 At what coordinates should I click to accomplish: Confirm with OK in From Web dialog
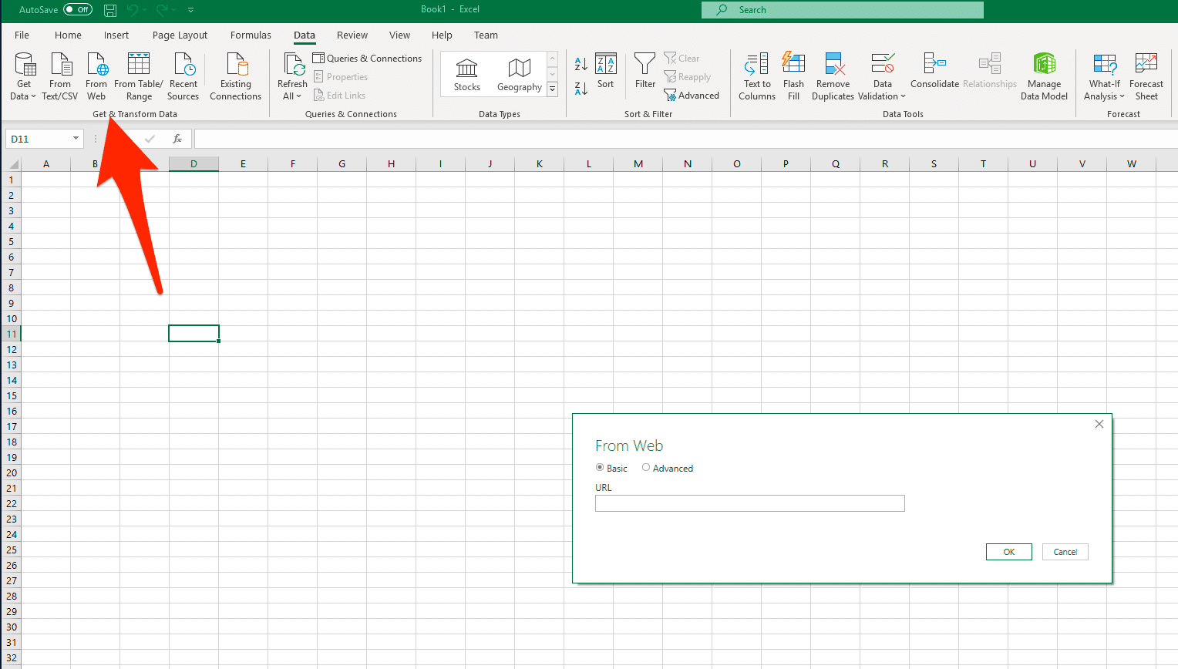1009,552
